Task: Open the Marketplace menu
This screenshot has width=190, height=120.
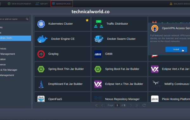Action: point(62,4)
